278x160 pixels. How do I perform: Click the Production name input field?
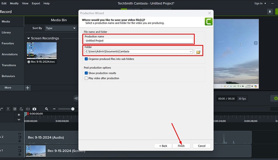(x=139, y=41)
